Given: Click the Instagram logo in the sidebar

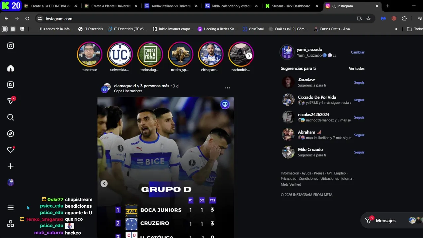Looking at the screenshot, I should point(11,46).
